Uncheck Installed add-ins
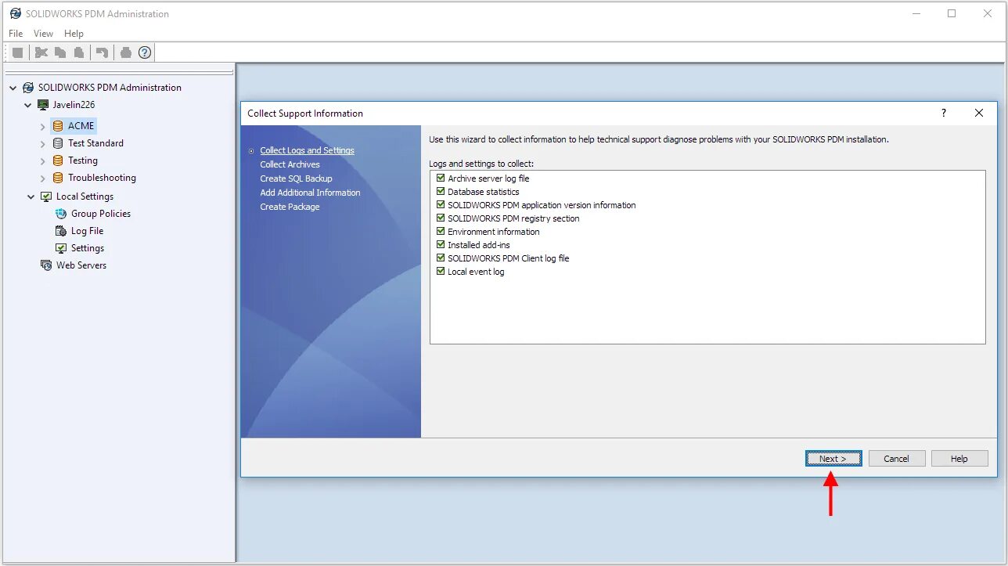 [441, 245]
